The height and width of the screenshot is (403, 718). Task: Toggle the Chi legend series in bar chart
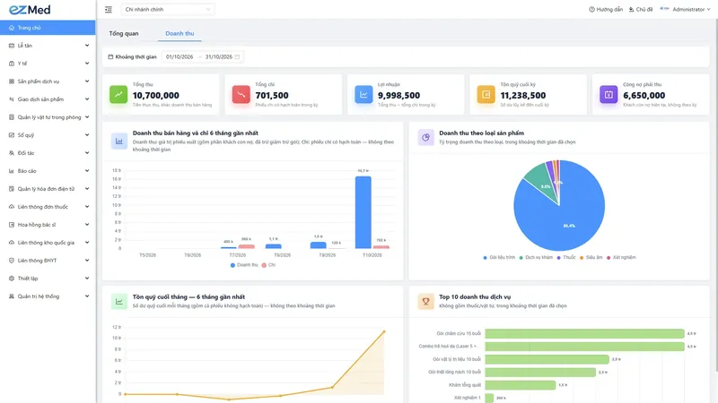tap(268, 265)
